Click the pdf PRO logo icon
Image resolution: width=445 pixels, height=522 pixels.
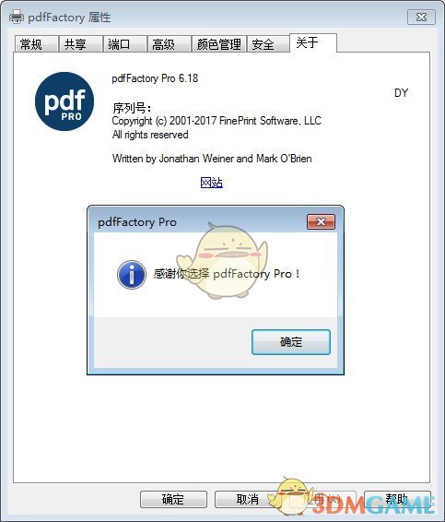click(x=64, y=101)
